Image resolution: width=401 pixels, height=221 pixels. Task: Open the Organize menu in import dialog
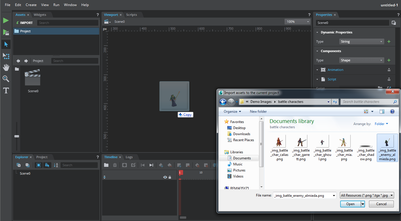pyautogui.click(x=232, y=112)
